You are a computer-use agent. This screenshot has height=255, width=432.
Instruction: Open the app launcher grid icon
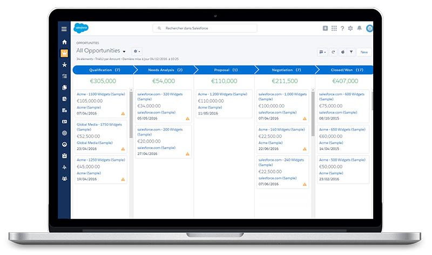(334, 29)
